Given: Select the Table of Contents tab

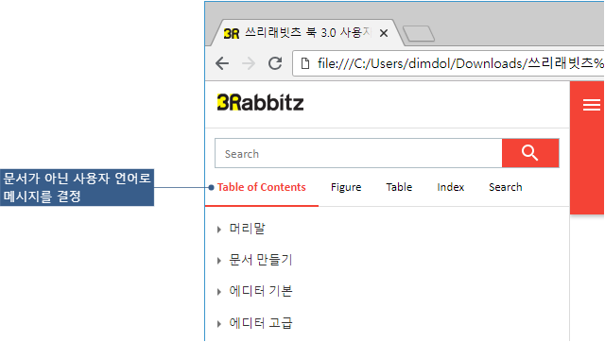Looking at the screenshot, I should coord(261,187).
